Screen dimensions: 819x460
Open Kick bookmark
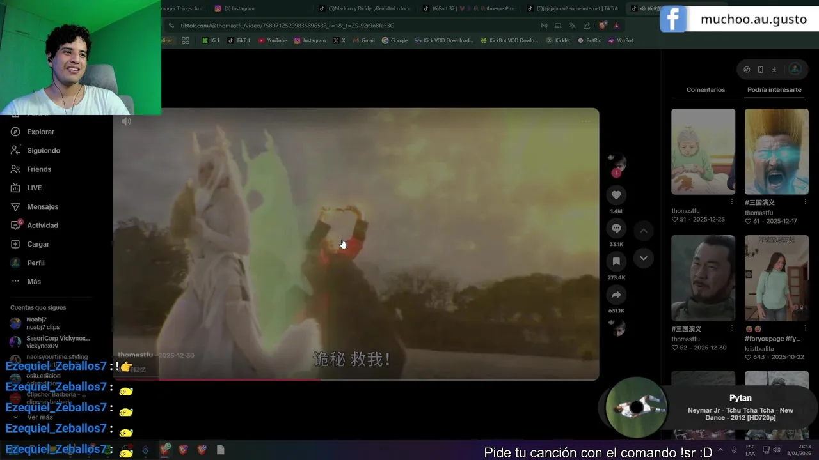211,40
